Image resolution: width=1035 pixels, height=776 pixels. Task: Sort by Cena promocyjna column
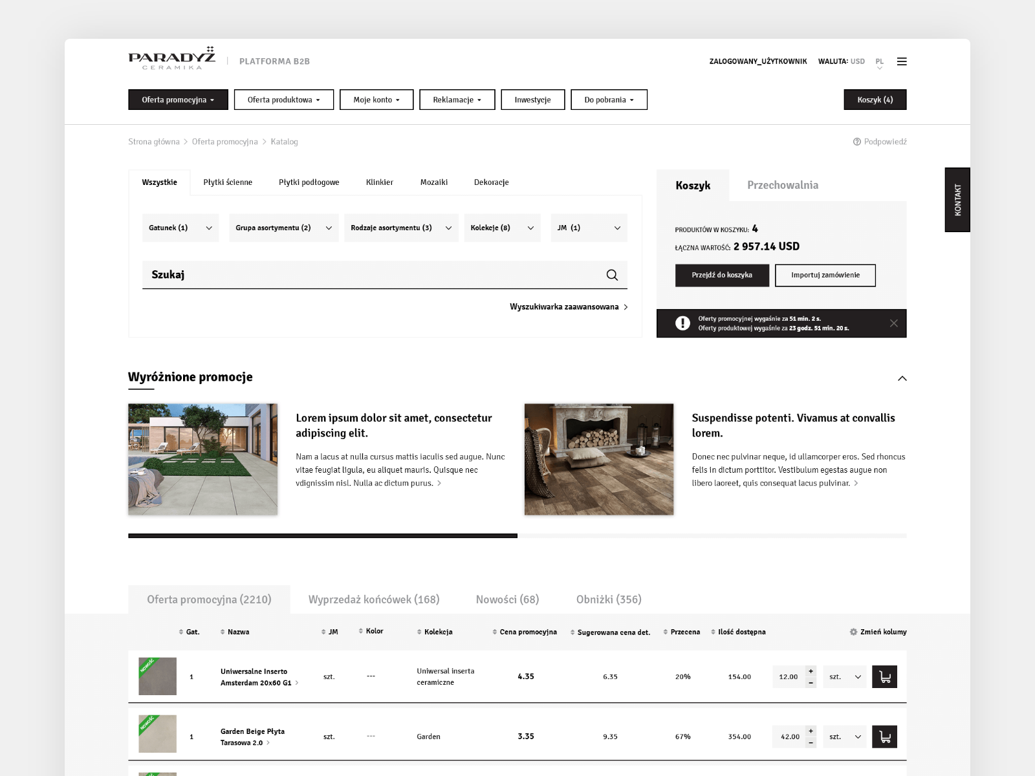coord(525,632)
